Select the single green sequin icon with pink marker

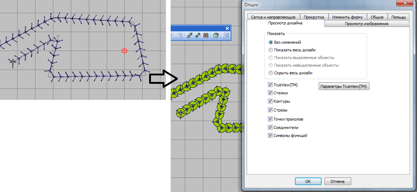pyautogui.click(x=216, y=35)
